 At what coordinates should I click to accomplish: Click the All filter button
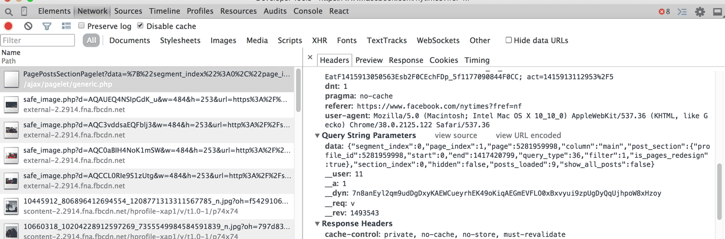pyautogui.click(x=91, y=41)
